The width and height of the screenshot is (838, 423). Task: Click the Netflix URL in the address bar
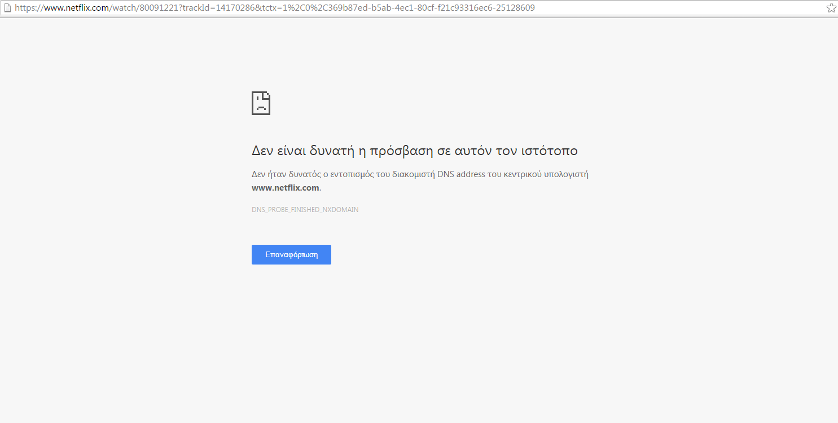(x=275, y=8)
